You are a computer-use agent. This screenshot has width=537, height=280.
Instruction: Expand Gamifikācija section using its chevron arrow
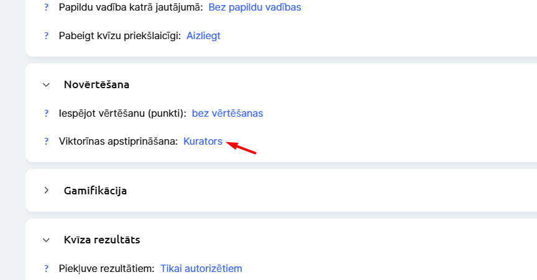point(46,191)
